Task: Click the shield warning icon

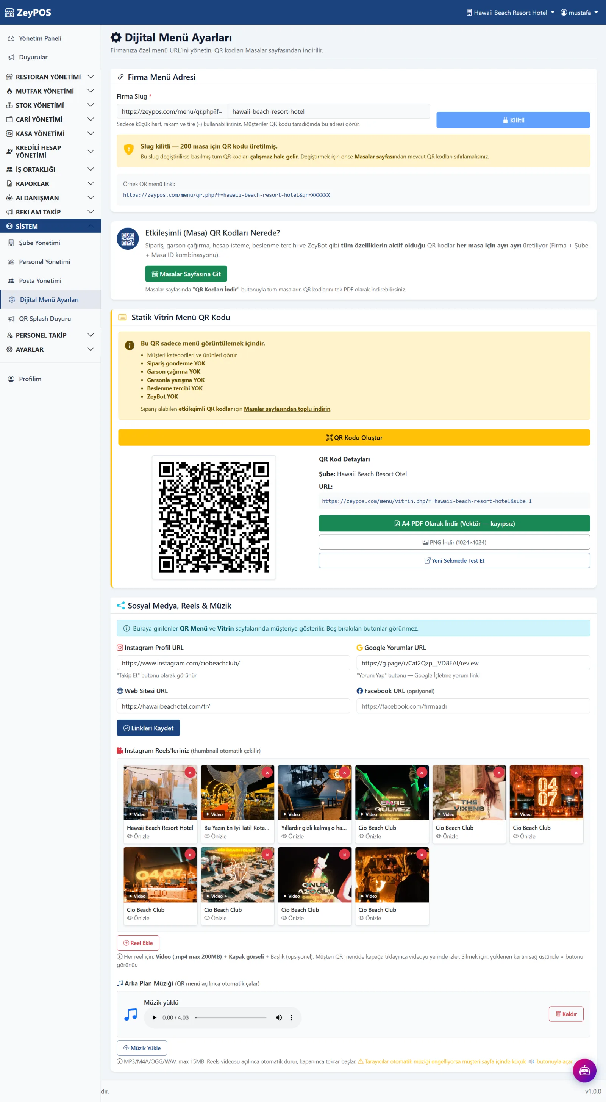Action: pyautogui.click(x=129, y=149)
